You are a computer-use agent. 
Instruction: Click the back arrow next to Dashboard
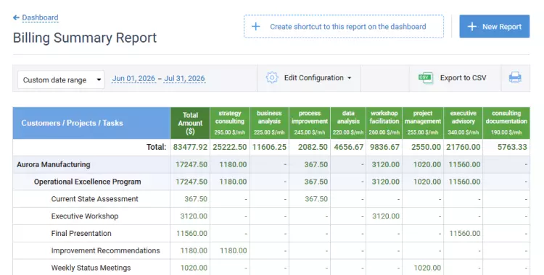(16, 17)
